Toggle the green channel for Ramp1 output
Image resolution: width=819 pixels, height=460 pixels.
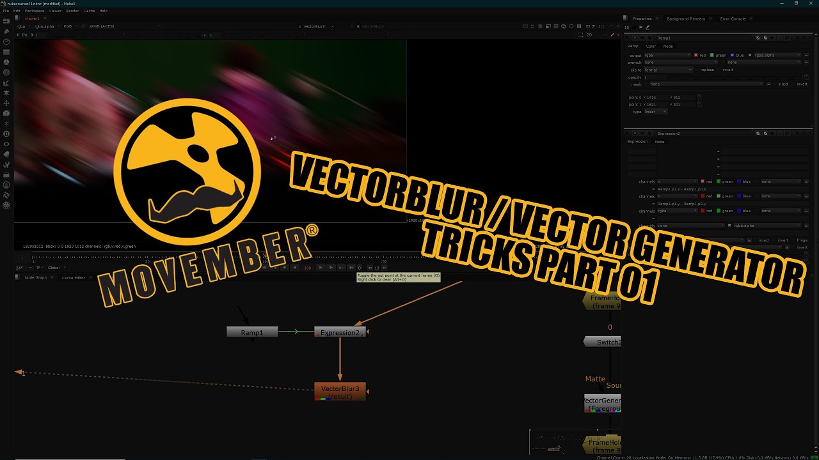click(x=712, y=55)
